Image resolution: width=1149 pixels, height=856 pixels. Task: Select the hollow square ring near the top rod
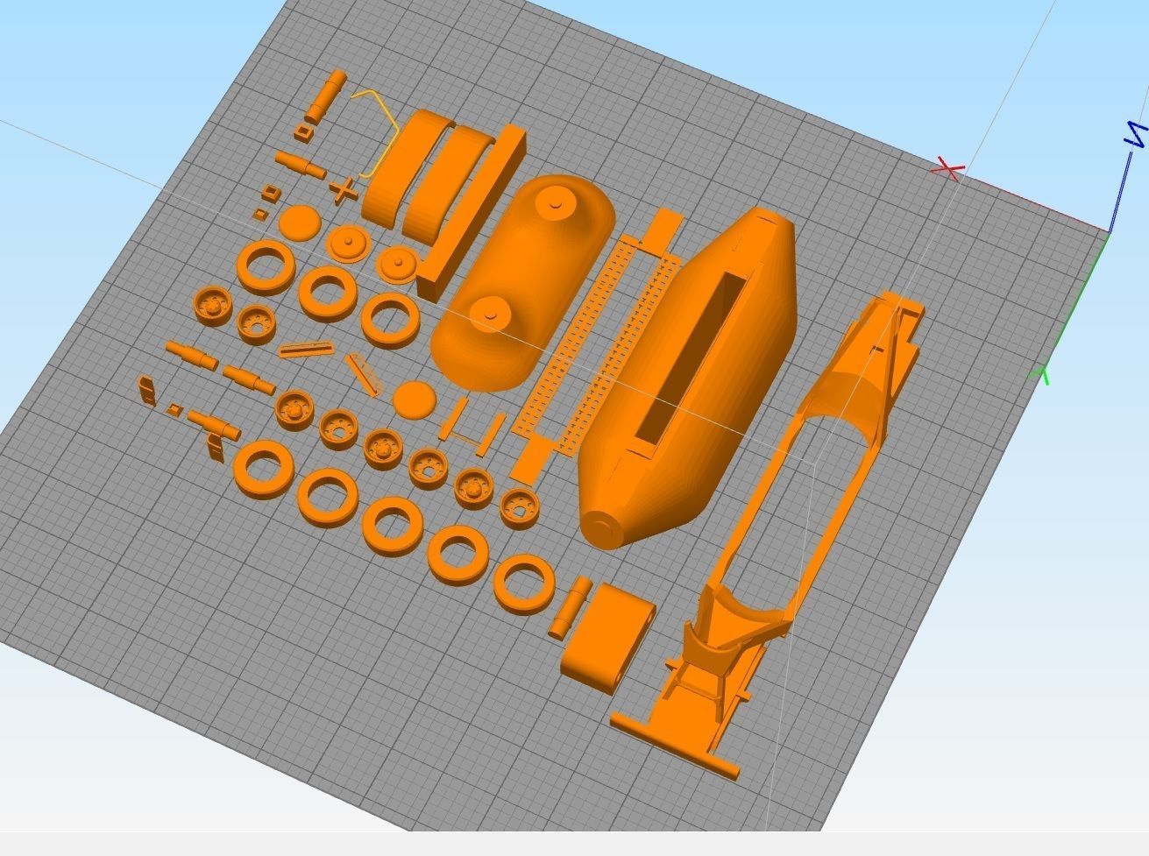click(304, 132)
